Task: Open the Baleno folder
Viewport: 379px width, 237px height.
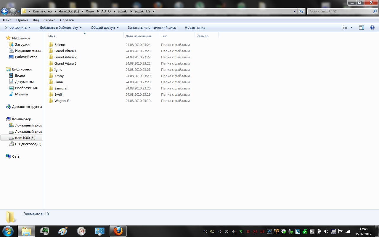Action: [60, 45]
